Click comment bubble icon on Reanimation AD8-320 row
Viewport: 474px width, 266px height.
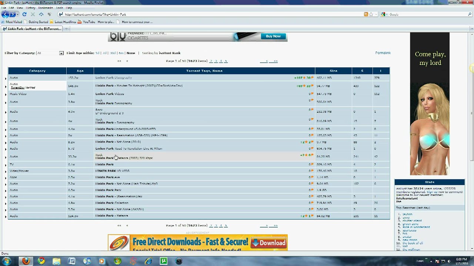(x=312, y=135)
